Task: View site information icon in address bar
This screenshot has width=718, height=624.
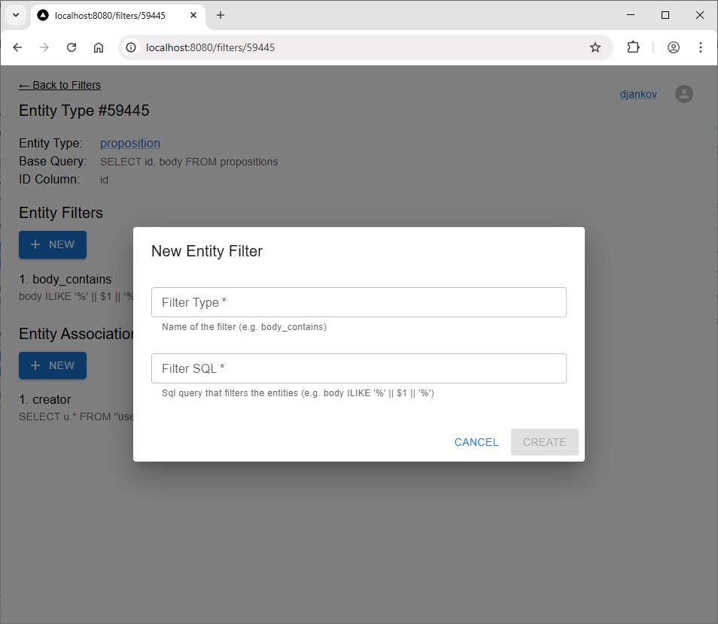Action: click(x=131, y=47)
